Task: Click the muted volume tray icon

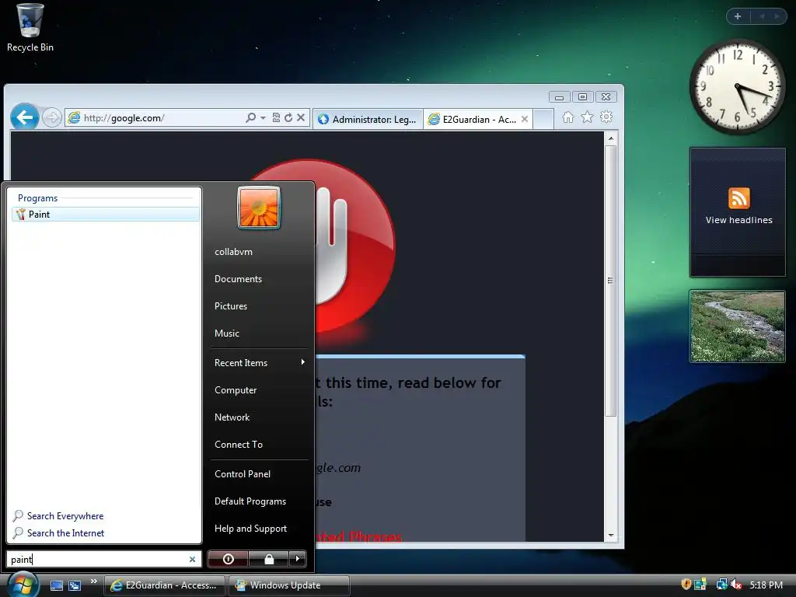Action: (x=736, y=585)
